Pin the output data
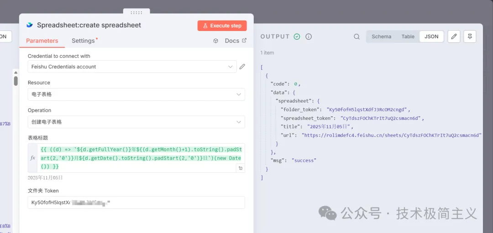493x233 pixels. point(470,36)
